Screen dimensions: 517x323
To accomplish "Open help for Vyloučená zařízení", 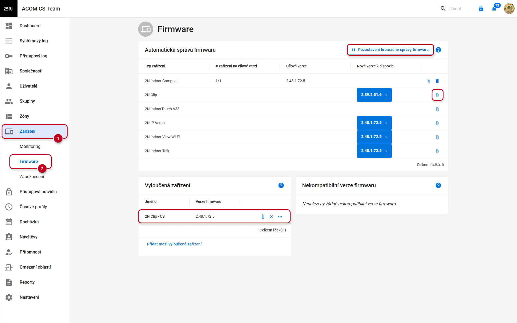I will tap(281, 185).
